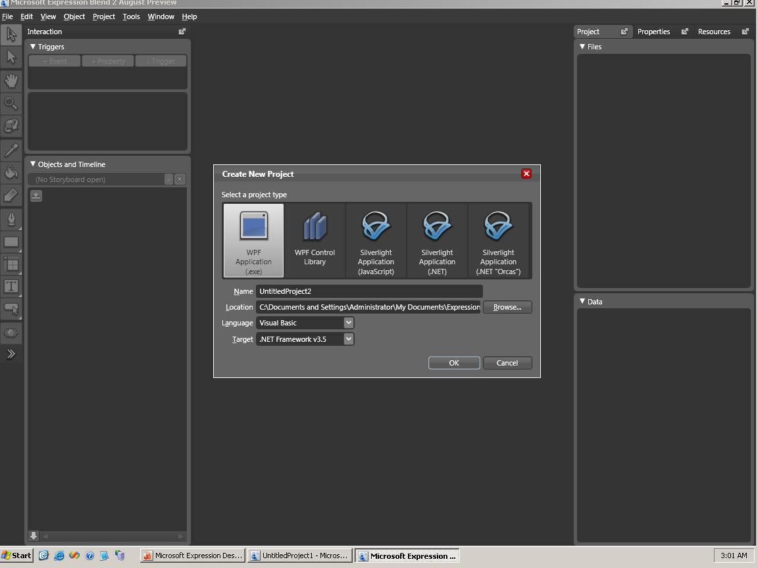Screen dimensions: 758x568
Task: Switch to UntitledProject1 taskbar window
Action: click(300, 556)
